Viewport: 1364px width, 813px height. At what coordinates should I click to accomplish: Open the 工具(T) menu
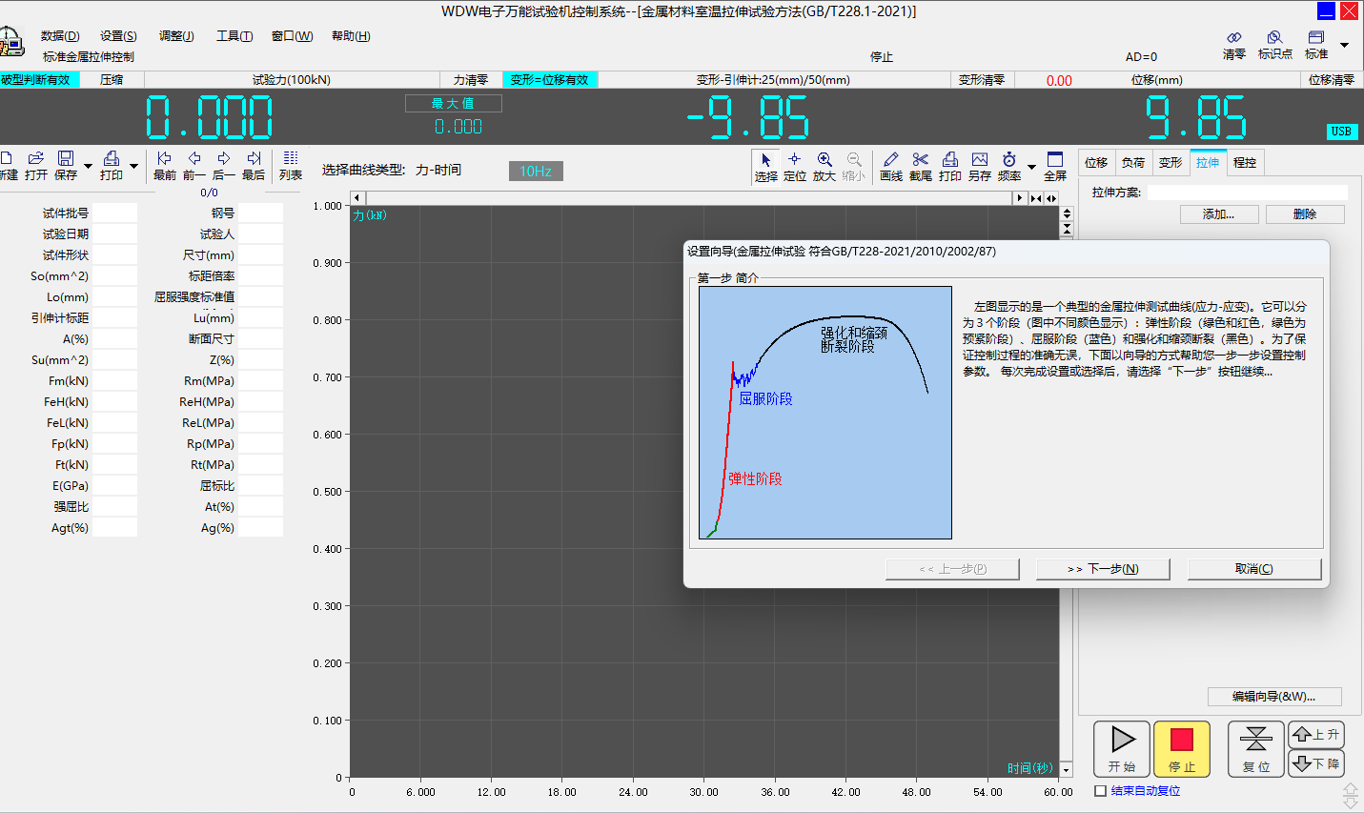click(234, 36)
